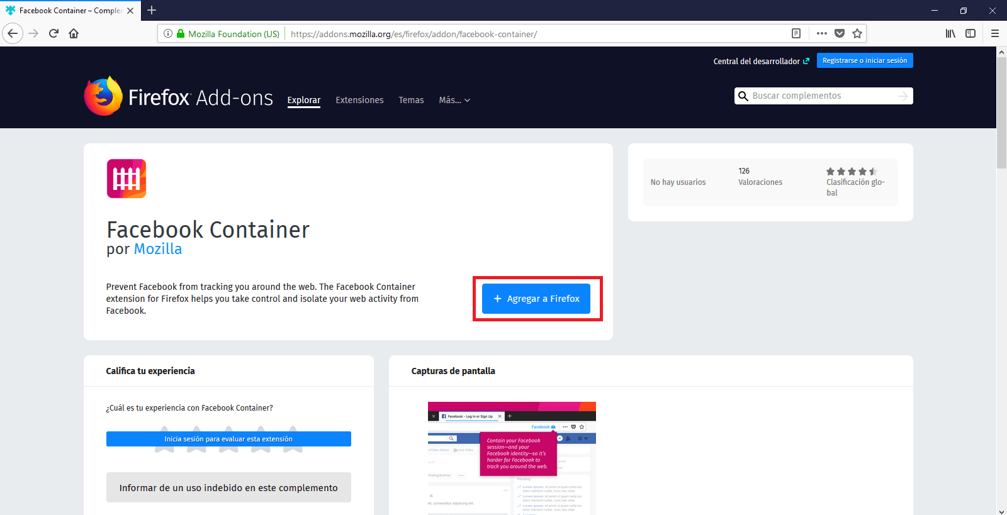The image size is (1007, 515).
Task: Click the search magnifier icon
Action: tap(743, 96)
